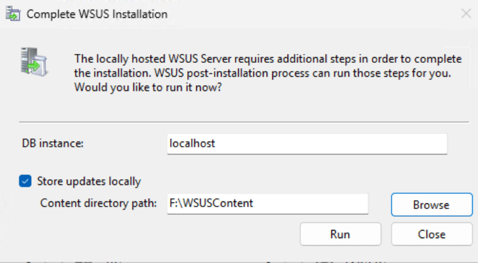Click the "localhost" text in DB instance
This screenshot has width=478, height=263.
[x=192, y=144]
